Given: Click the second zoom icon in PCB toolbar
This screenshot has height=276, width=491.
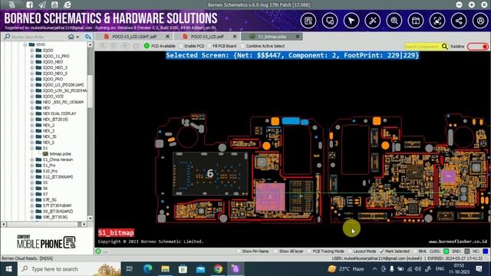Looking at the screenshot, I should [114, 46].
